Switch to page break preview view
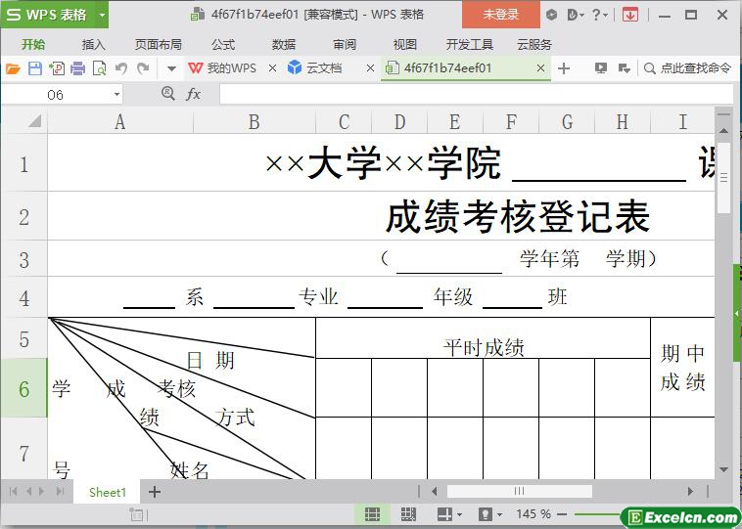The height and width of the screenshot is (529, 742). 408,513
